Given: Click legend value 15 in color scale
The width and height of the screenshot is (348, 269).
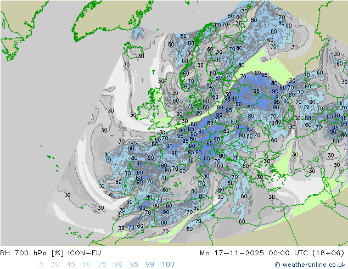Looking at the screenshot, I should coord(39,265).
